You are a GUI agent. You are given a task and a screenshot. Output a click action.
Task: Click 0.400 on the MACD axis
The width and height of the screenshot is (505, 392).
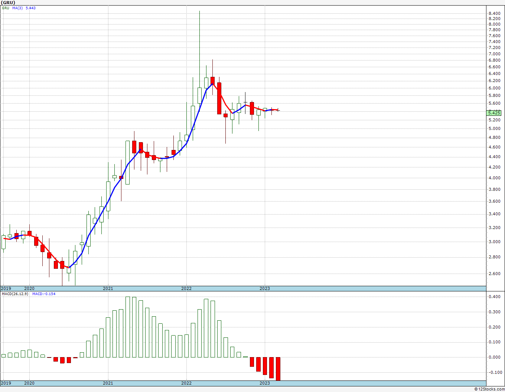coord(494,297)
